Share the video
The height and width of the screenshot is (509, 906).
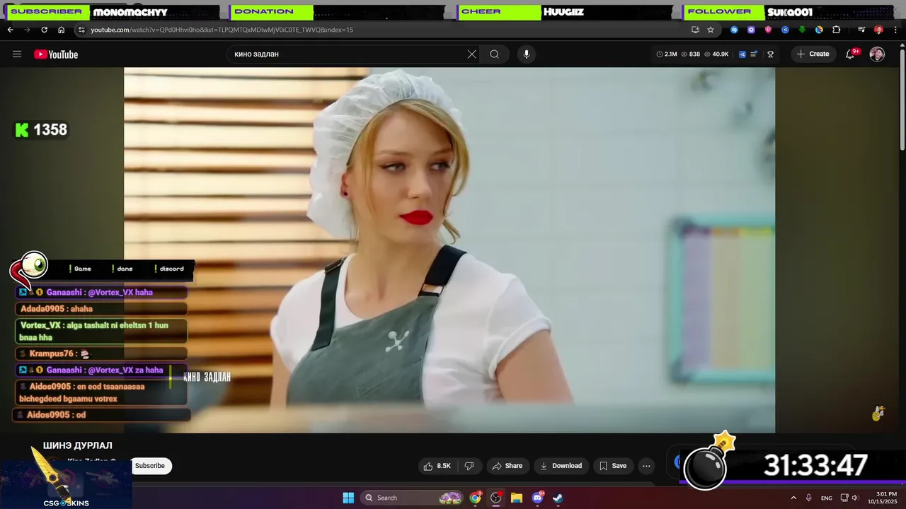click(507, 466)
